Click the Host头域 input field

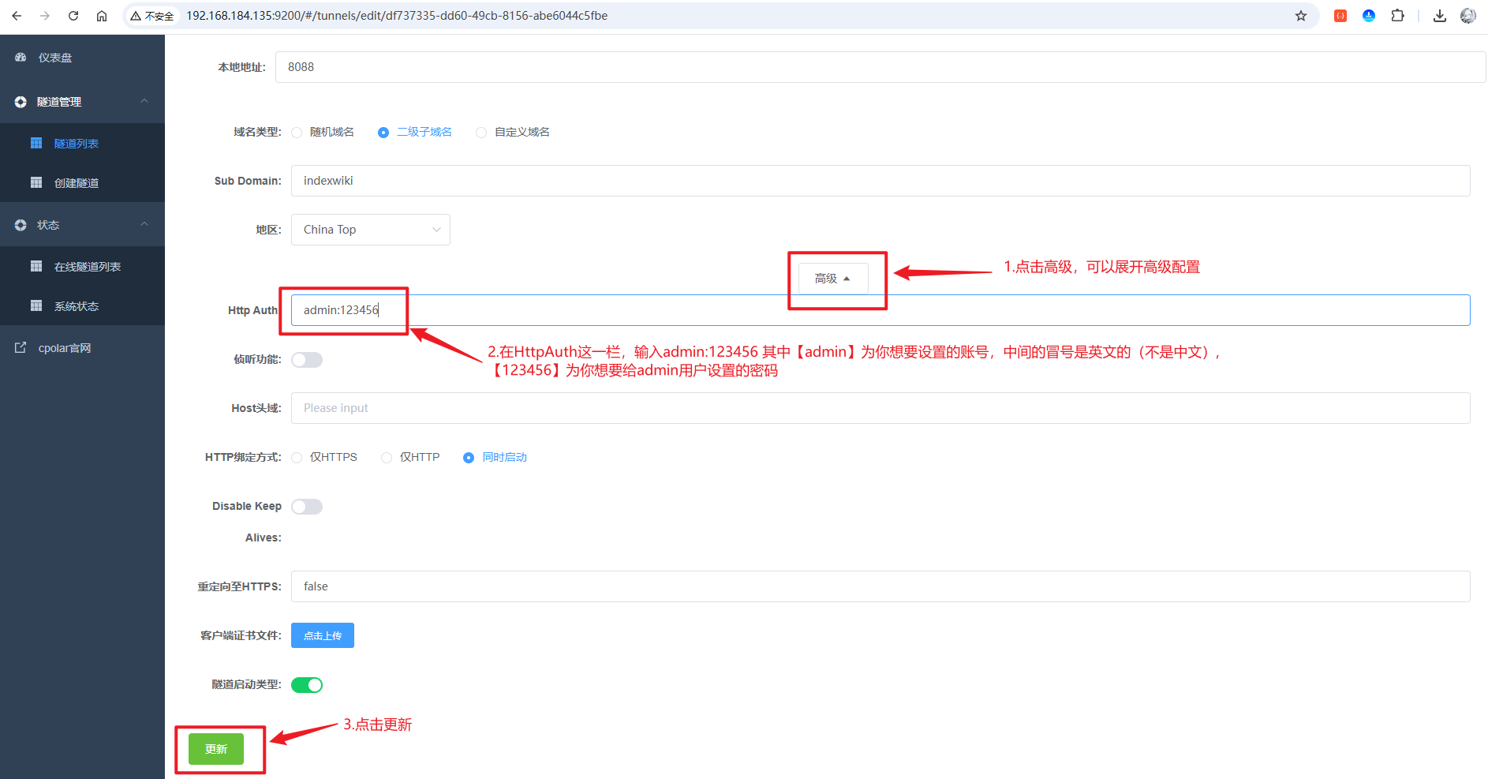pyautogui.click(x=880, y=408)
